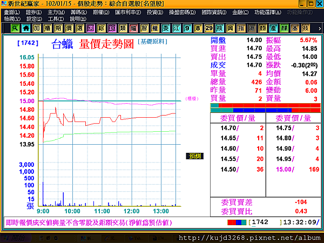Open the 權 warrants toolbar icon
Image resolution: width=324 pixels, height=243 pixels.
coord(155,28)
